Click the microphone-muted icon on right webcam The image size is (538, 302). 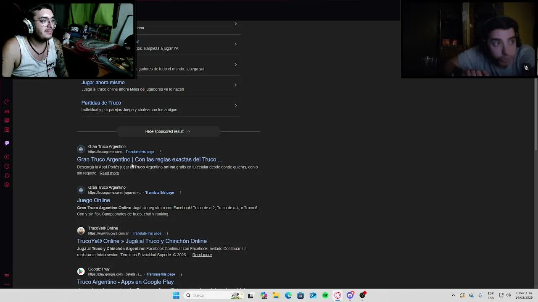click(x=526, y=68)
